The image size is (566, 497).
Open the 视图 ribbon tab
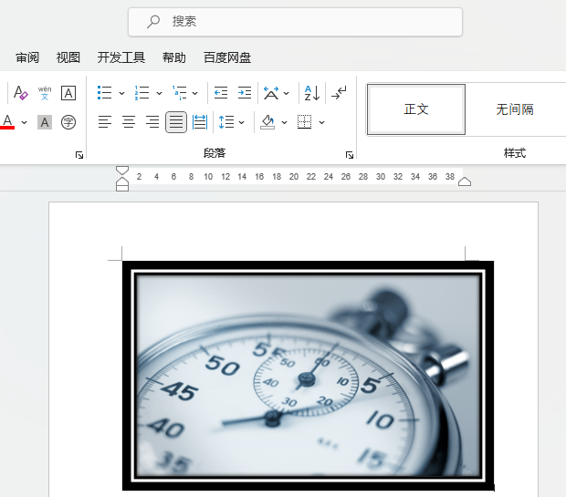68,57
